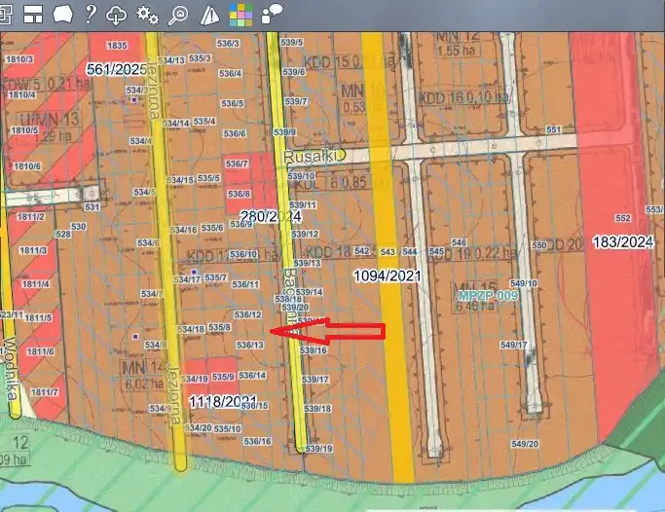This screenshot has height=512, width=665.
Task: Click the MPZP 009 plan label
Action: 488,294
